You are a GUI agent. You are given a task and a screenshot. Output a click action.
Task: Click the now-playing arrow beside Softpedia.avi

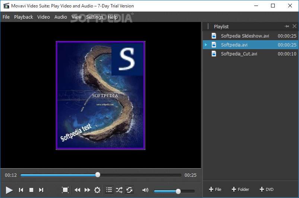[x=206, y=45]
